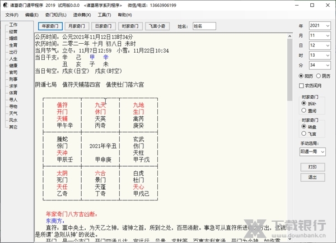Click the text area scrollbar down arrow
The image size is (336, 243).
[290, 239]
